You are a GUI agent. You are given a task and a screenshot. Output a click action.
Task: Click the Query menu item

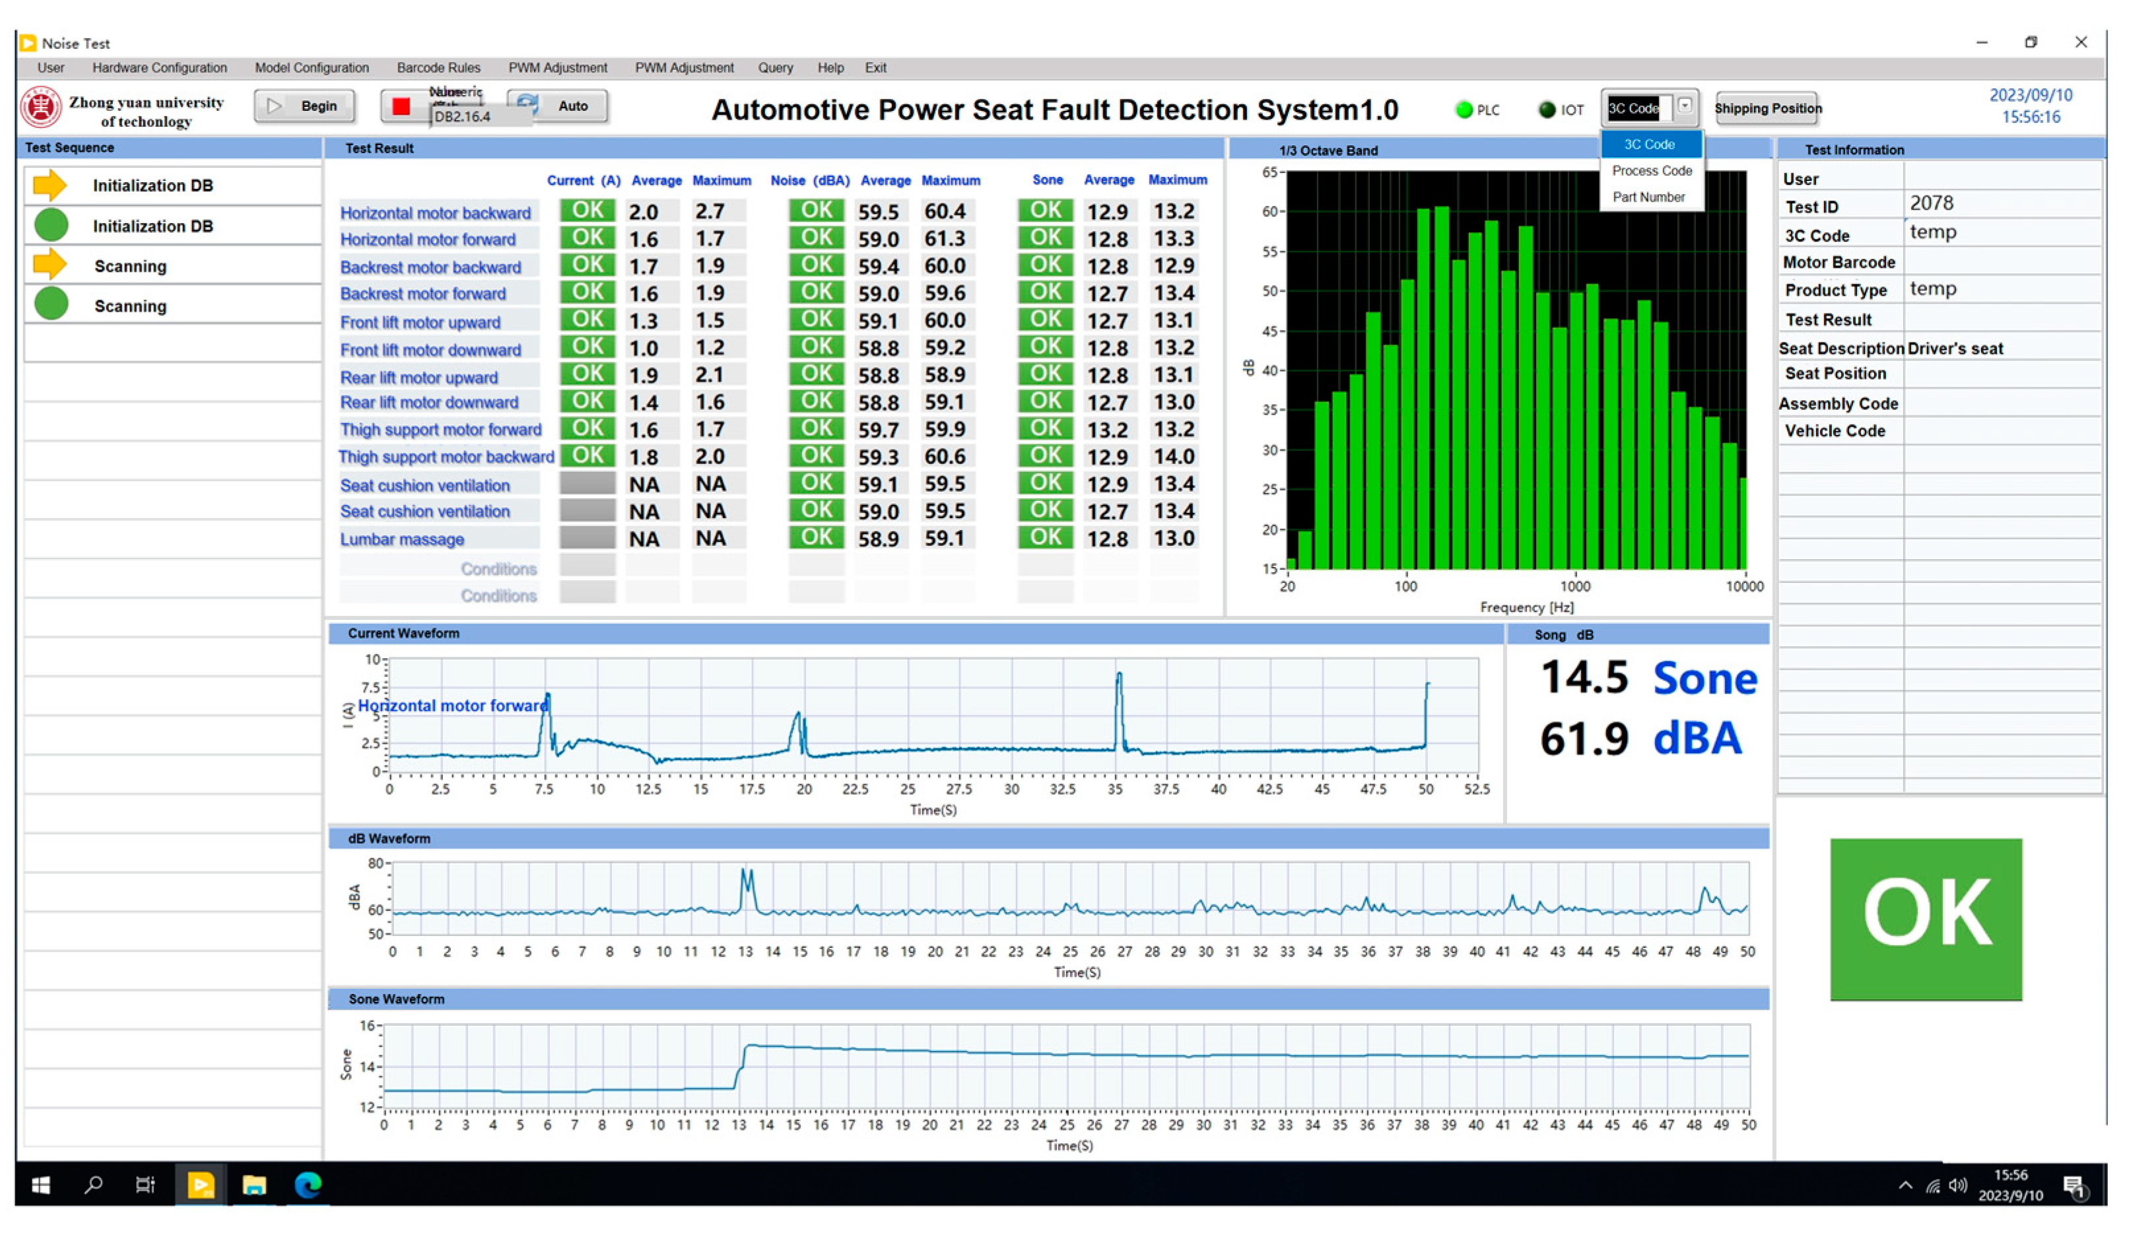coord(774,67)
